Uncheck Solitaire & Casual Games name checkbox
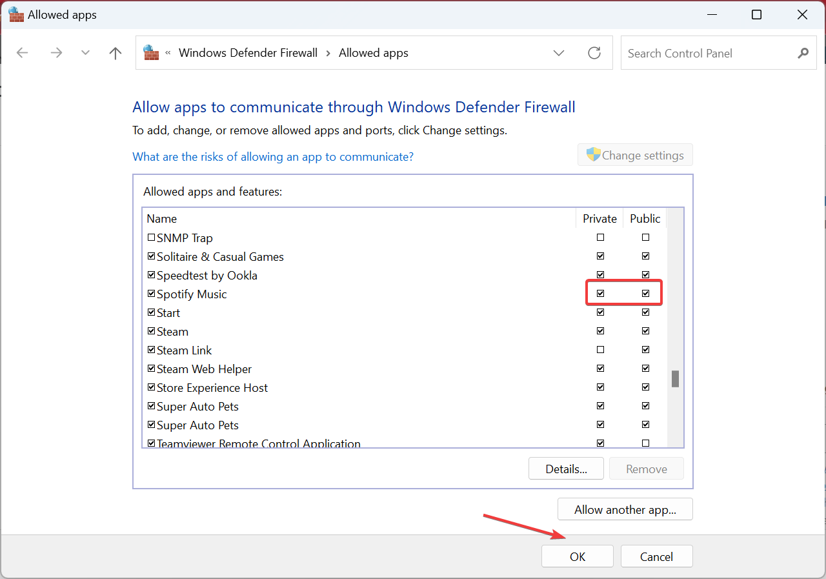826x579 pixels. pos(152,256)
